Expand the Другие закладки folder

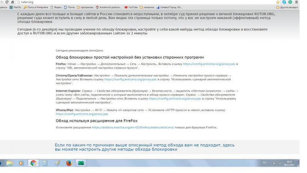287,7
